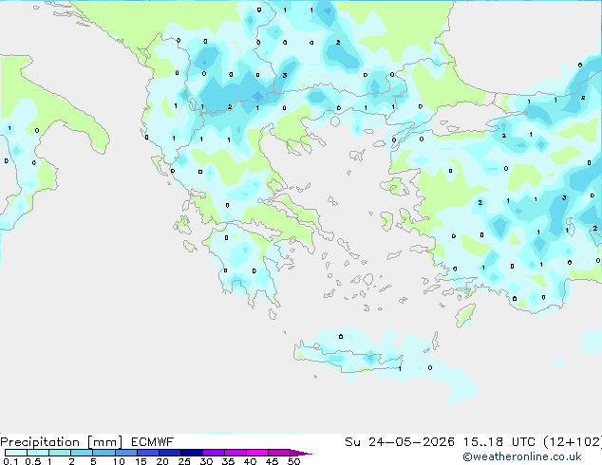Select the legend scale label 50
This screenshot has height=465, width=602.
coord(294,461)
